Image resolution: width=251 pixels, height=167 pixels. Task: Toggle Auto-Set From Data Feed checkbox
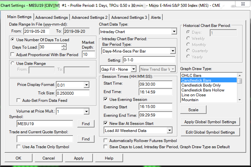pos(19,100)
